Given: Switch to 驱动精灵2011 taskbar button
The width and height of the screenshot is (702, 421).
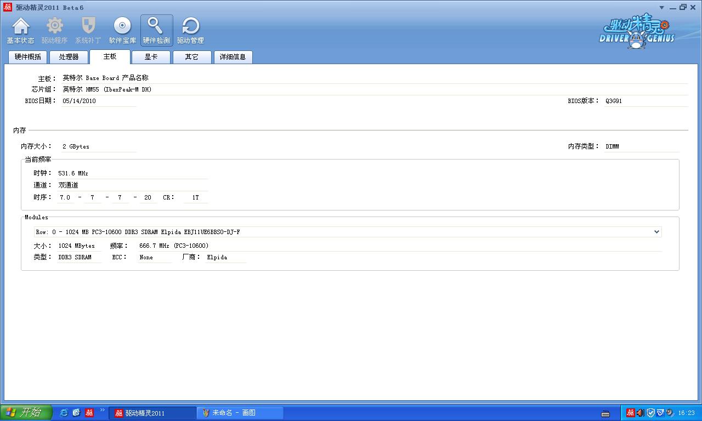Looking at the screenshot, I should [152, 413].
